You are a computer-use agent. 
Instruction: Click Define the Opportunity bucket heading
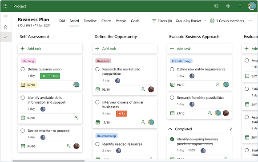point(116,37)
